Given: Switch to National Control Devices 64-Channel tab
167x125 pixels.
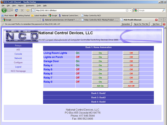Looking at the screenshot, I should tap(60, 20).
